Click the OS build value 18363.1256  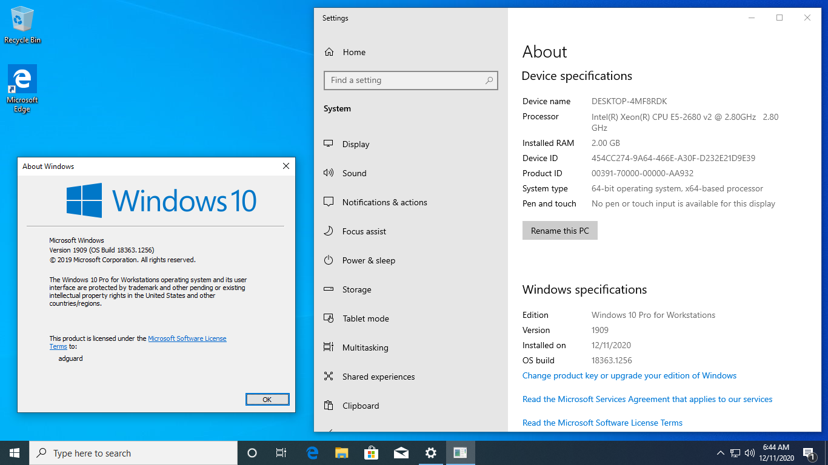612,360
